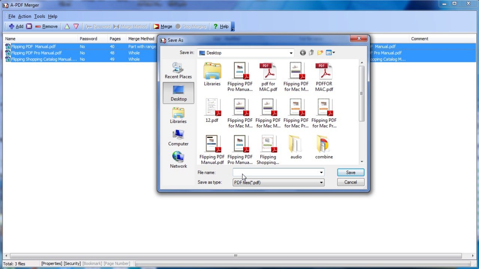479x269 pixels.
Task: Open Computer in the Save As sidebar
Action: click(178, 138)
